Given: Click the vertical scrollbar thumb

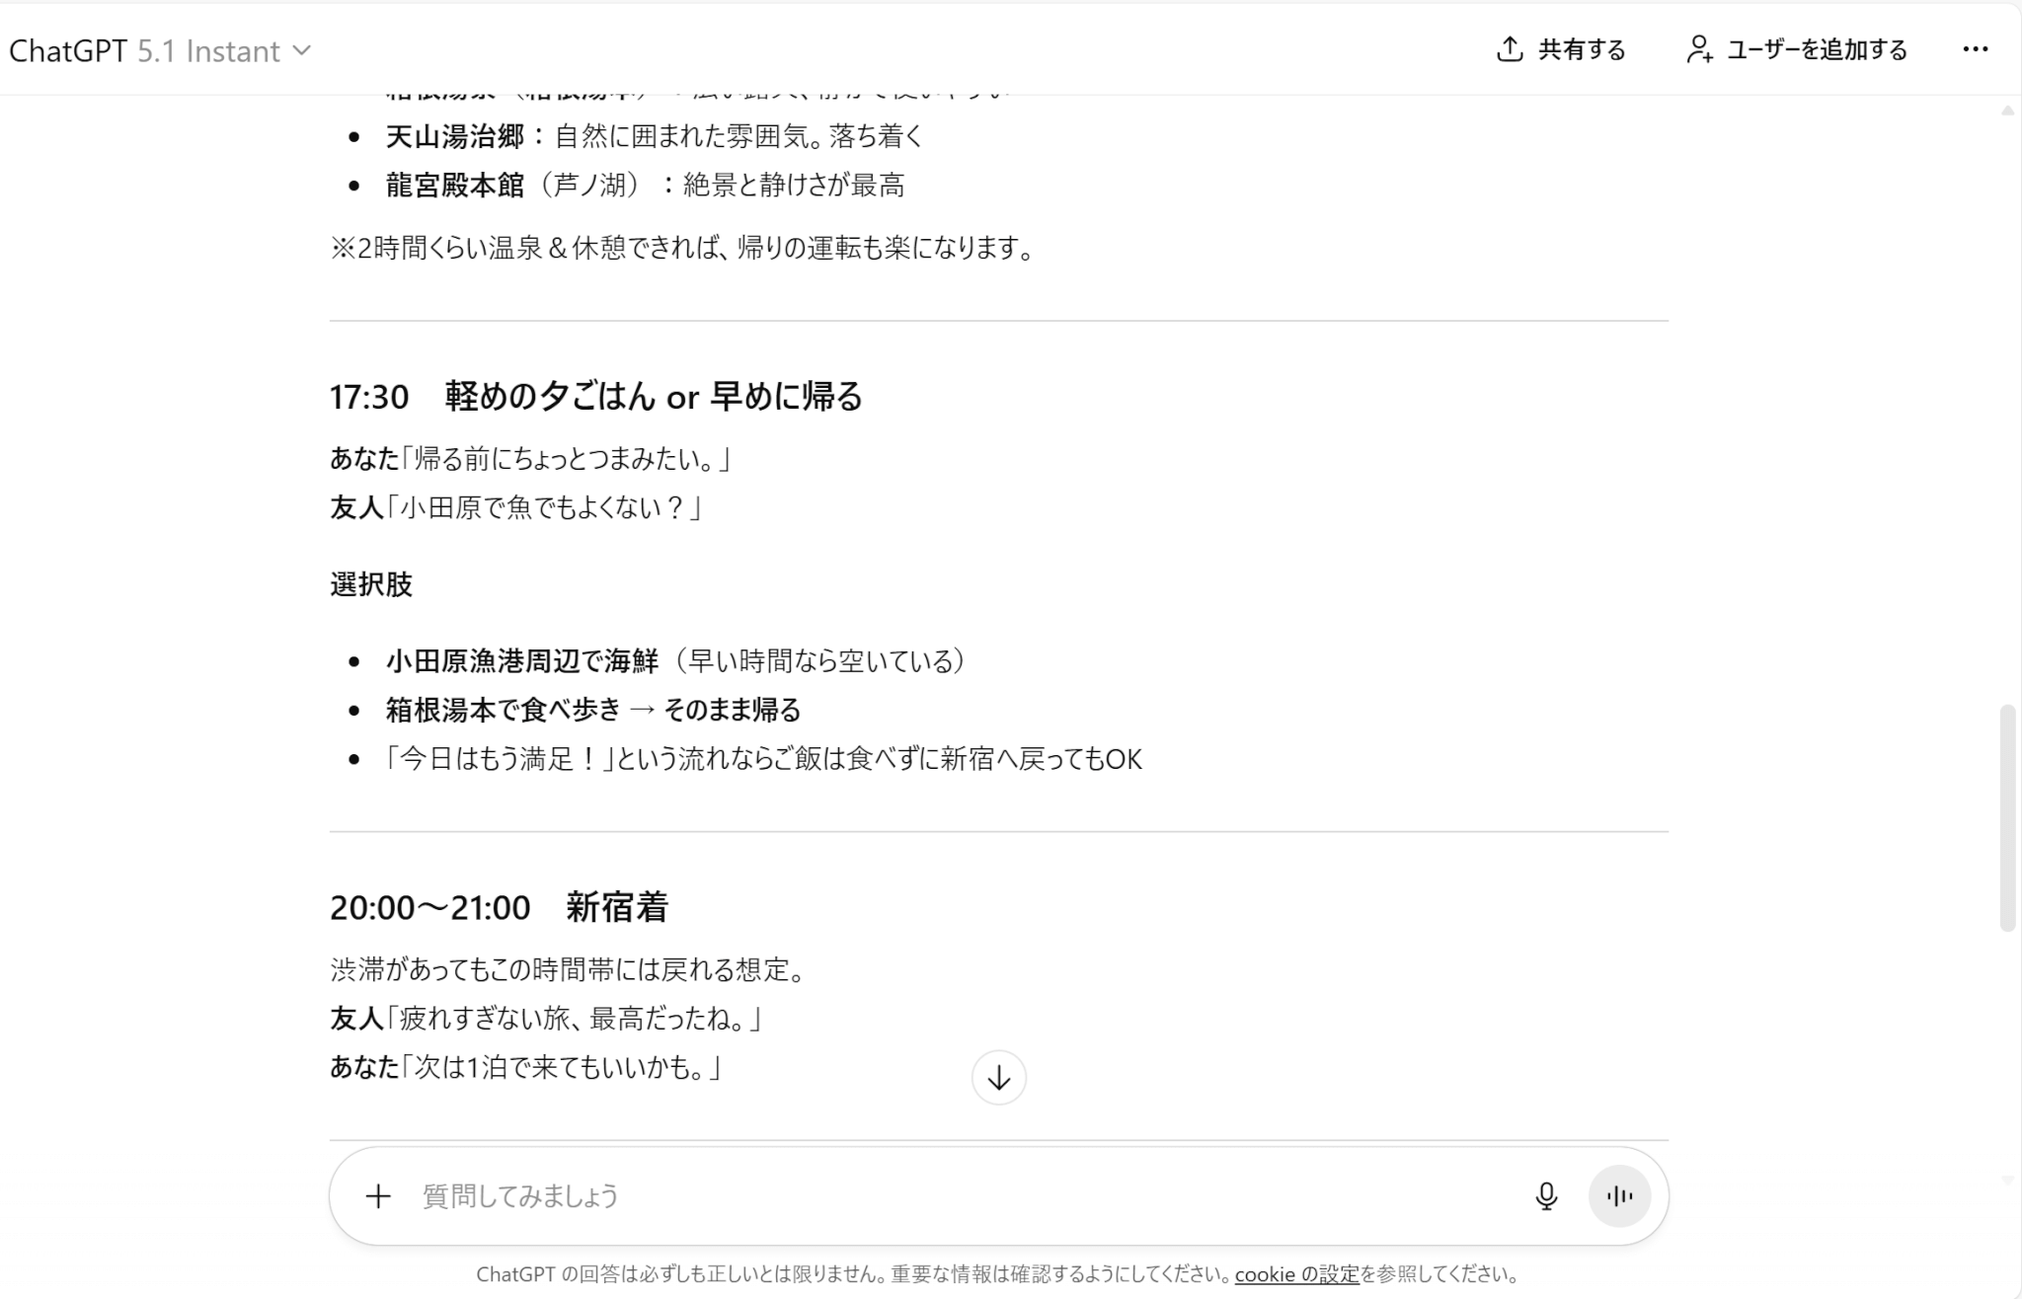Looking at the screenshot, I should pyautogui.click(x=2007, y=817).
